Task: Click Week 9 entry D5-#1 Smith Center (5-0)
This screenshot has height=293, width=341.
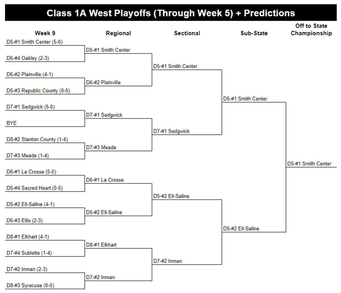Action: [35, 42]
